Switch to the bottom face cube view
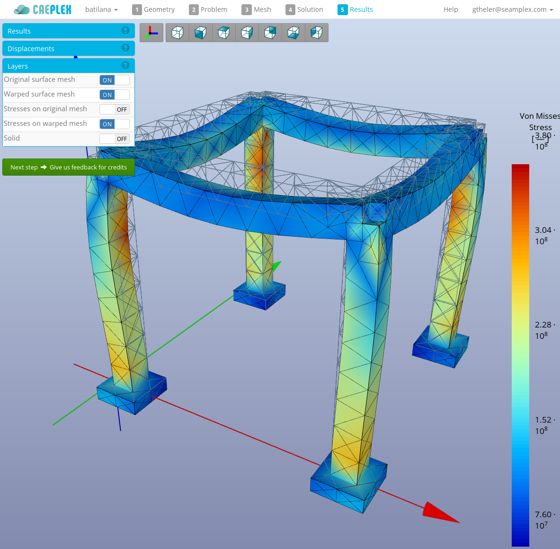The height and width of the screenshot is (549, 560). click(293, 33)
